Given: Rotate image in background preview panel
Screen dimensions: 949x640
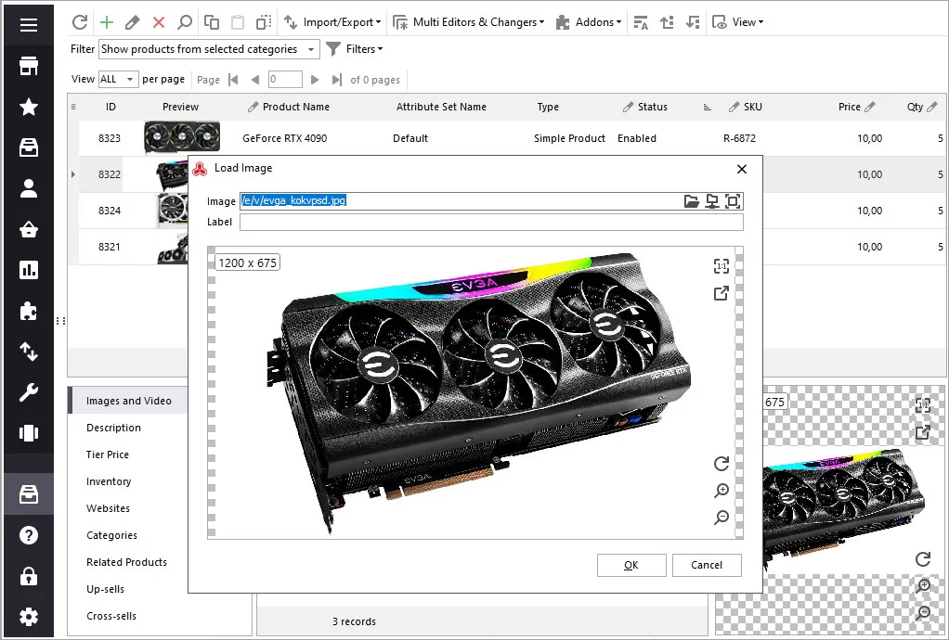Looking at the screenshot, I should (922, 559).
